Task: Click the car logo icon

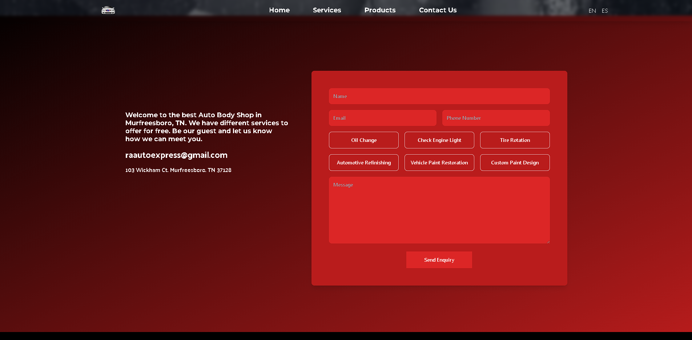Action: click(x=108, y=10)
